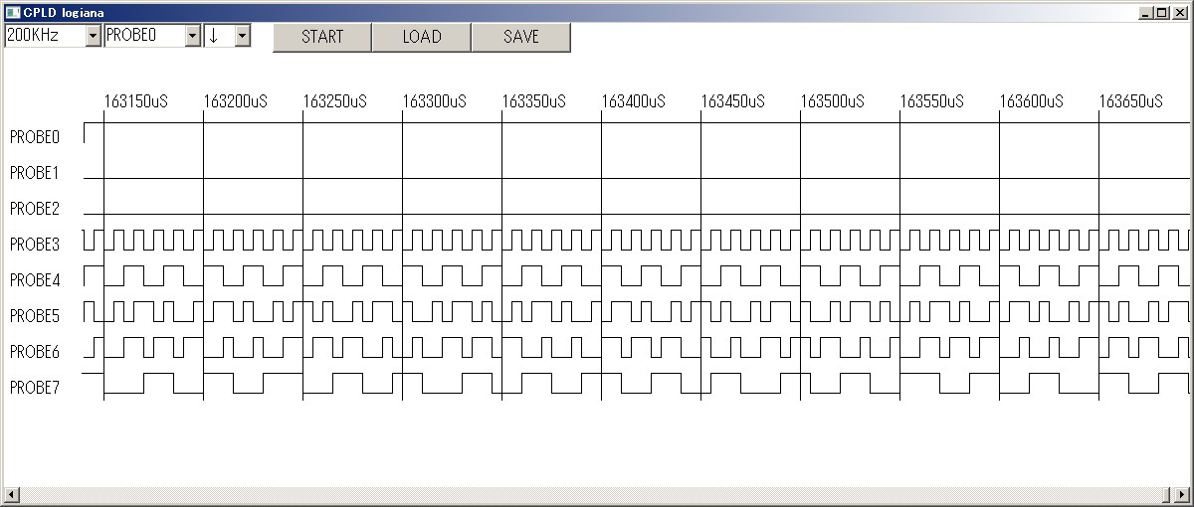Select the PROBE7 channel label
The image size is (1194, 507).
pyautogui.click(x=35, y=387)
